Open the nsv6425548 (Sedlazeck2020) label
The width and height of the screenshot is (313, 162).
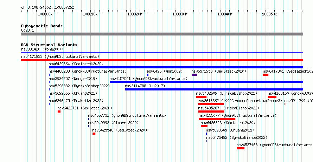(x=120, y=130)
